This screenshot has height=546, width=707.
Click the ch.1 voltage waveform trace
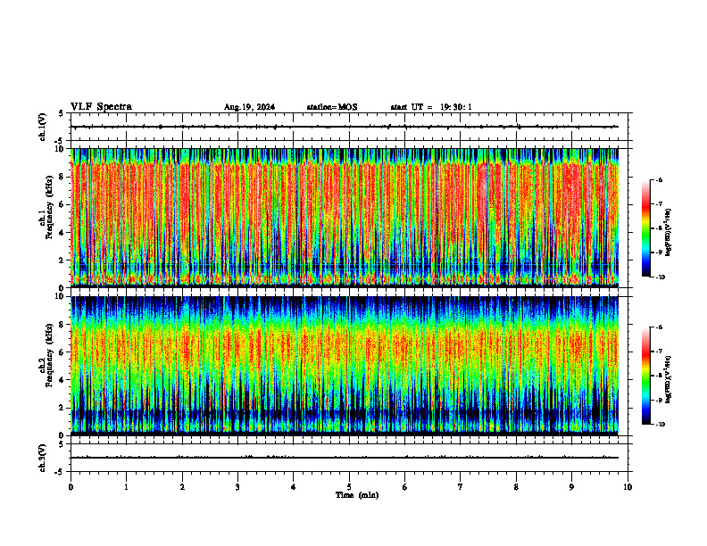(345, 127)
